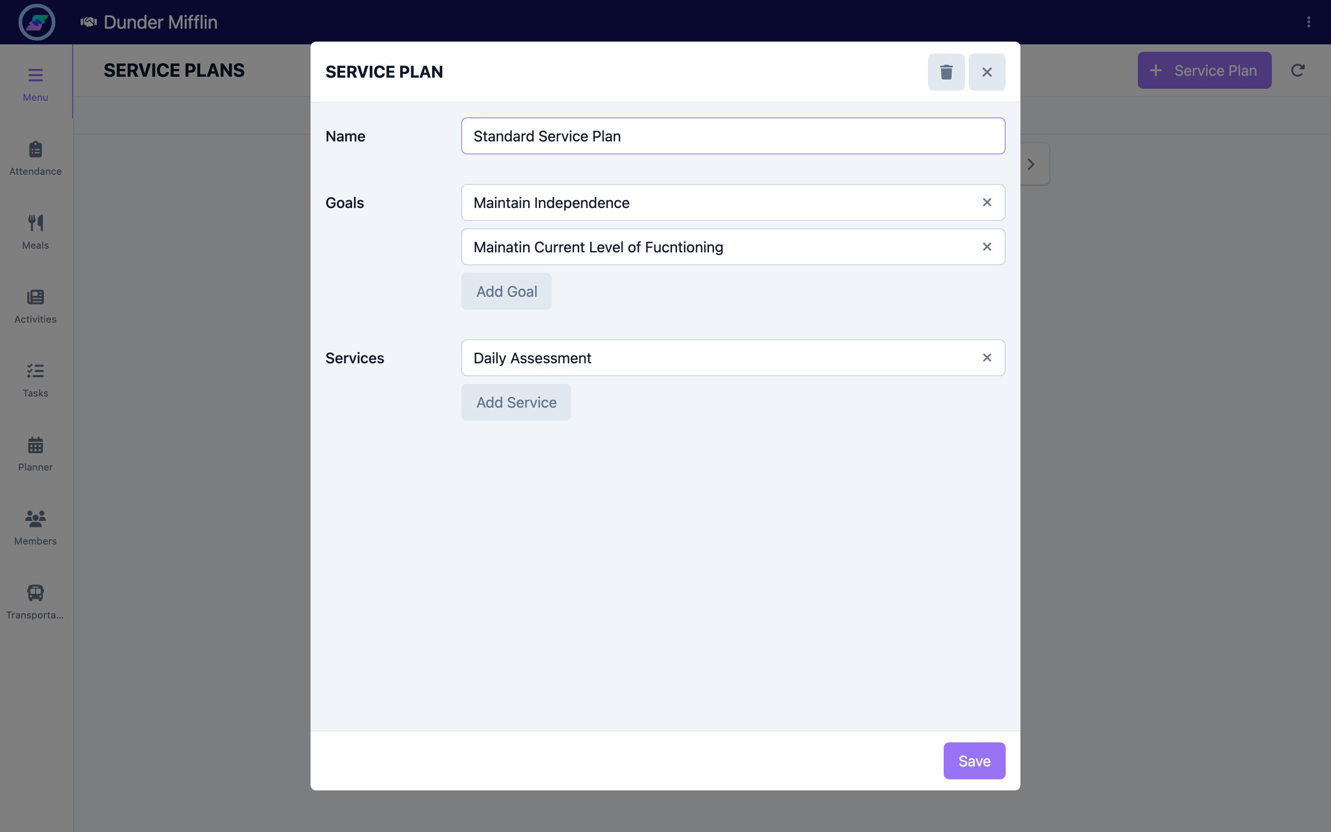1331x832 pixels.
Task: Open the Transportation section
Action: pyautogui.click(x=35, y=602)
